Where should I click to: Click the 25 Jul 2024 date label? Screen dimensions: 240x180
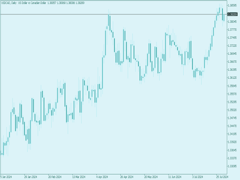tap(222, 177)
